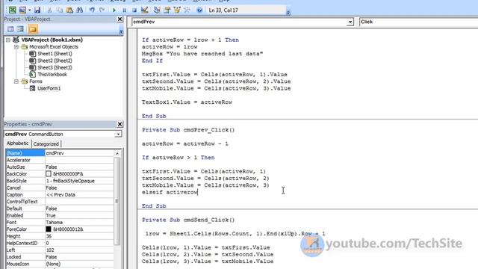Select the Locked property row
The height and width of the screenshot is (269, 478).
point(60,257)
